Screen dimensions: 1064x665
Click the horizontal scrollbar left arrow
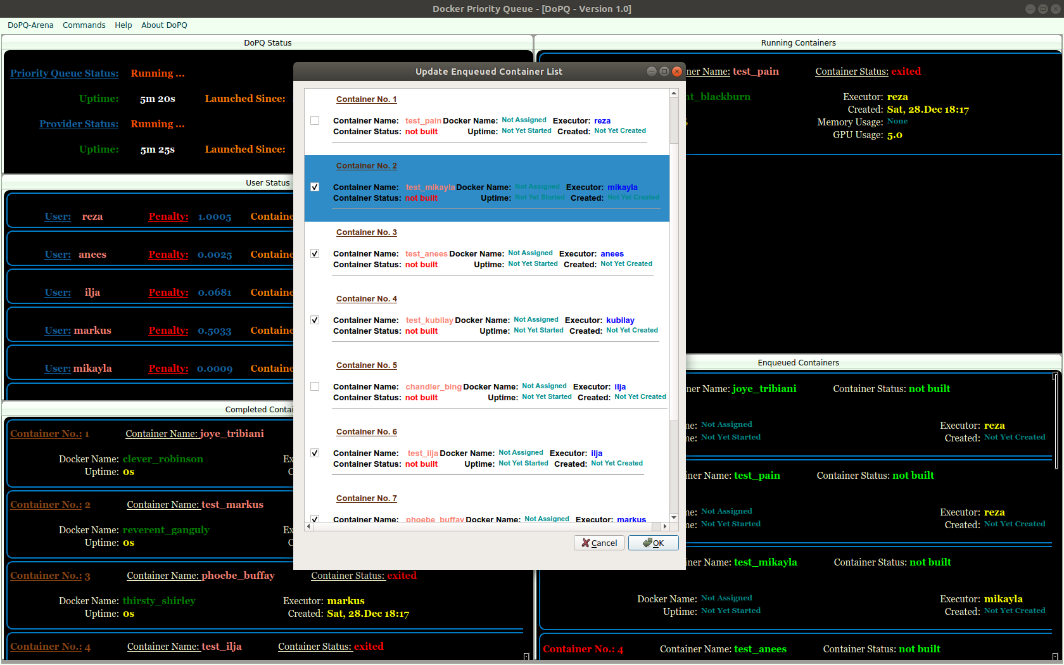coord(308,526)
